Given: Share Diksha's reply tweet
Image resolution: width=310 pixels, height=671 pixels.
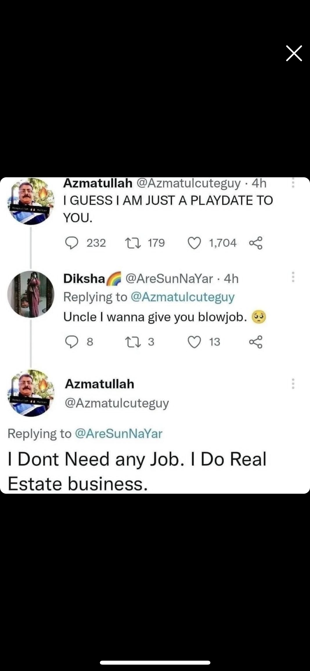Looking at the screenshot, I should click(x=256, y=342).
